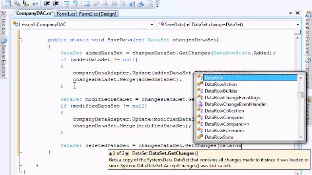
Task: Click IntelliSense list scroll up arrow
Action: (x=301, y=78)
